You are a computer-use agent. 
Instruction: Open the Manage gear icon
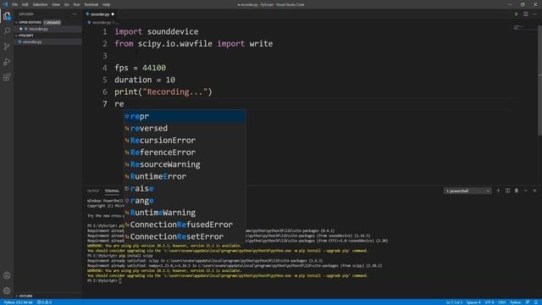coord(7,291)
